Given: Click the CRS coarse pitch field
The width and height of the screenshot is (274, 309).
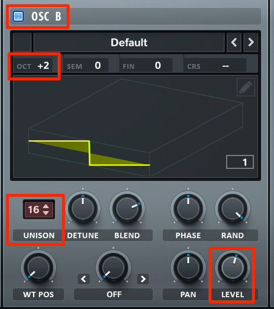Looking at the screenshot, I should (215, 65).
